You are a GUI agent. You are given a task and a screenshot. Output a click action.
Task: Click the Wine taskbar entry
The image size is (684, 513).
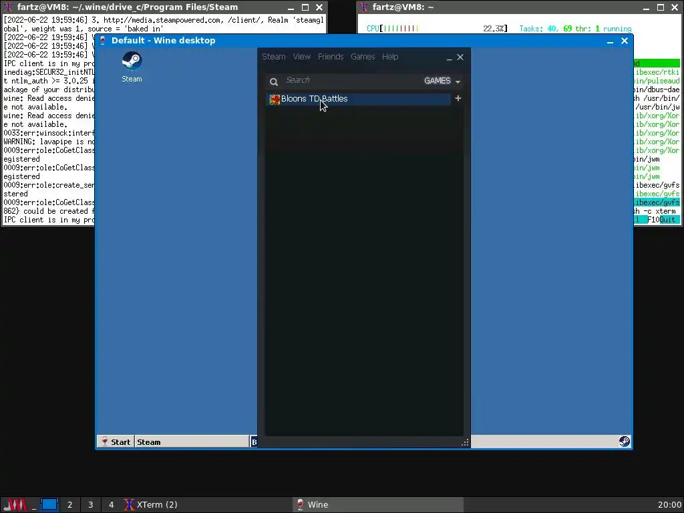[x=378, y=505]
